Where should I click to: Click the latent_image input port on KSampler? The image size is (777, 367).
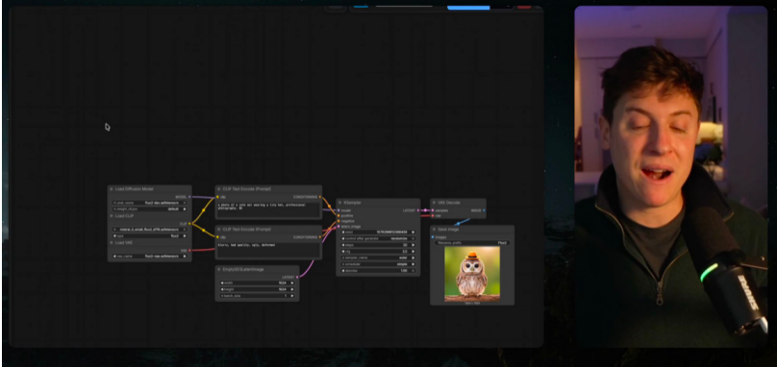tap(338, 227)
